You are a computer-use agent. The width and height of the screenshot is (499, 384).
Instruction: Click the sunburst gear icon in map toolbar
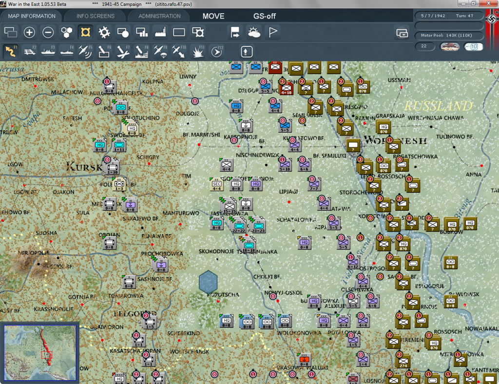(104, 32)
